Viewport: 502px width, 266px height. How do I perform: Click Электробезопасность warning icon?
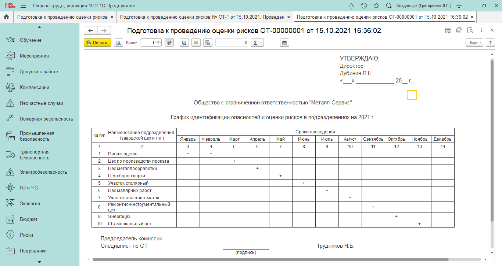tap(10, 172)
